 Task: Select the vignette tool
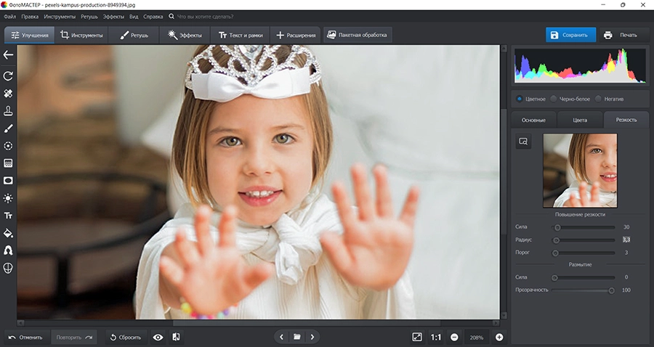point(8,180)
